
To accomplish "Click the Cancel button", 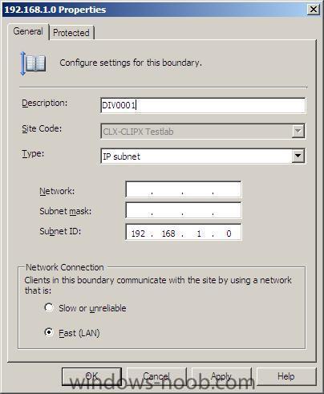I will [156, 376].
